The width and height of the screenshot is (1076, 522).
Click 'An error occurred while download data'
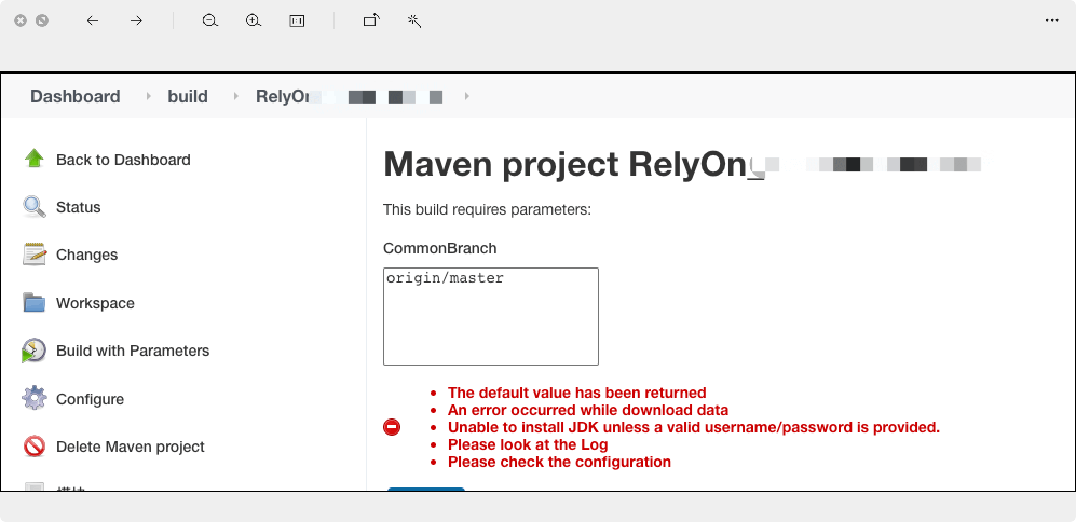[588, 410]
